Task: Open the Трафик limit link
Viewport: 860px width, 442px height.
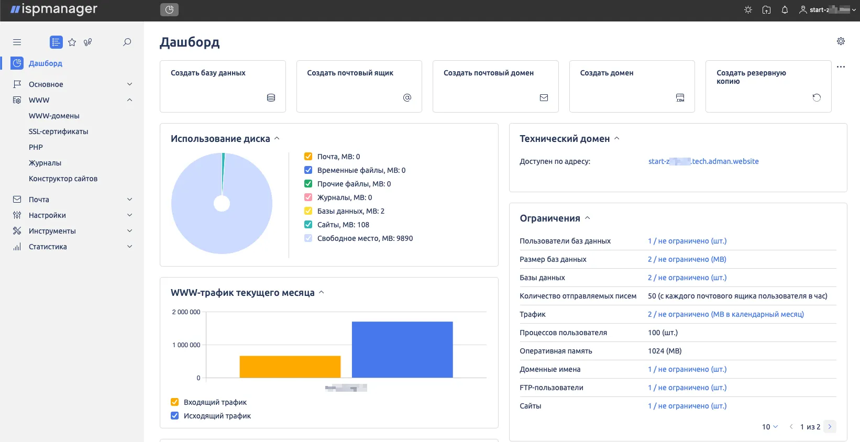Action: 726,314
